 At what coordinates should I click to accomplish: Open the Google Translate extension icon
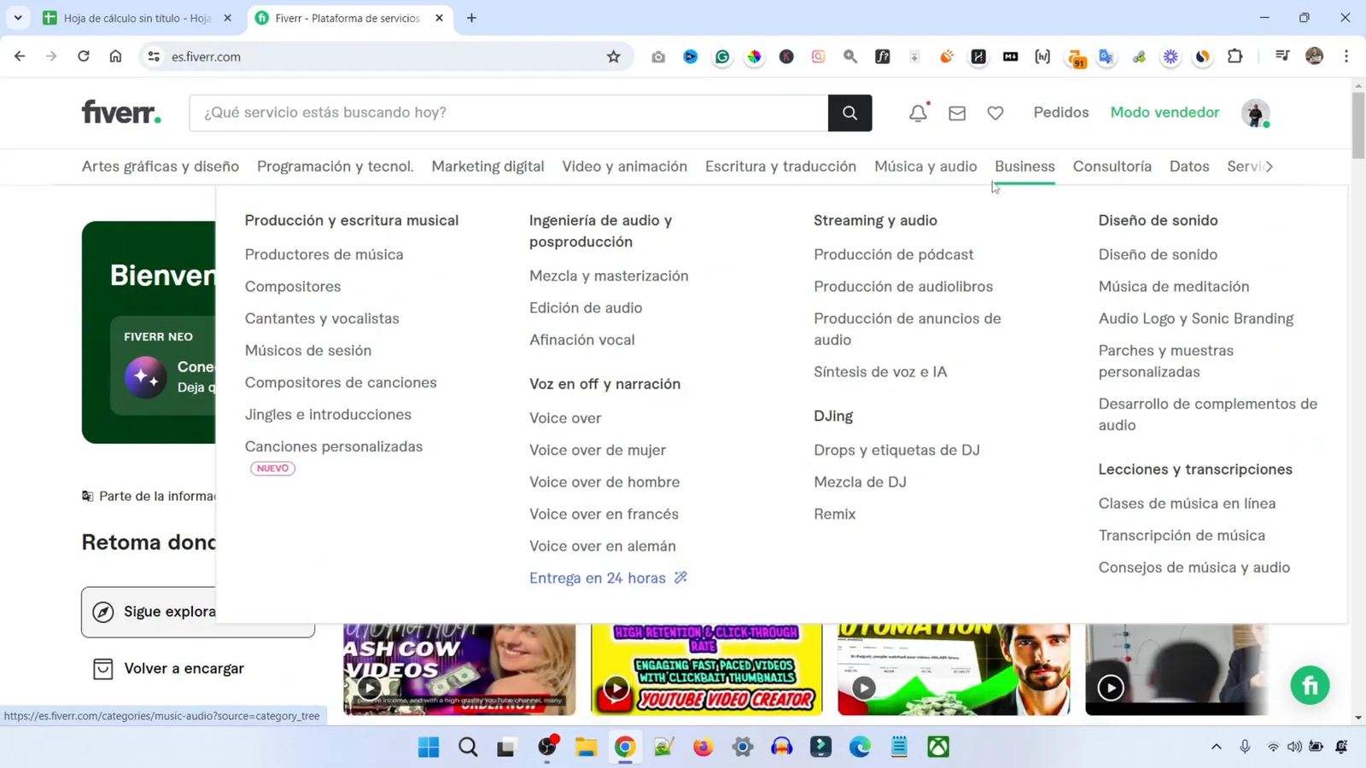click(x=1106, y=56)
